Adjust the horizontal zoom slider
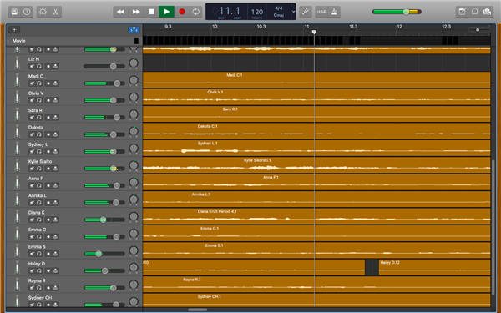This screenshot has width=501, height=313. (478, 29)
